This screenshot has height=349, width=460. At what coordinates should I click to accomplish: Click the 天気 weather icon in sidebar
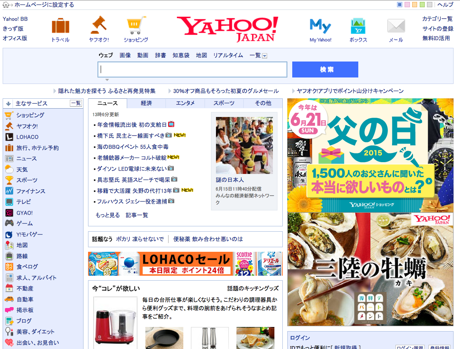click(x=9, y=169)
